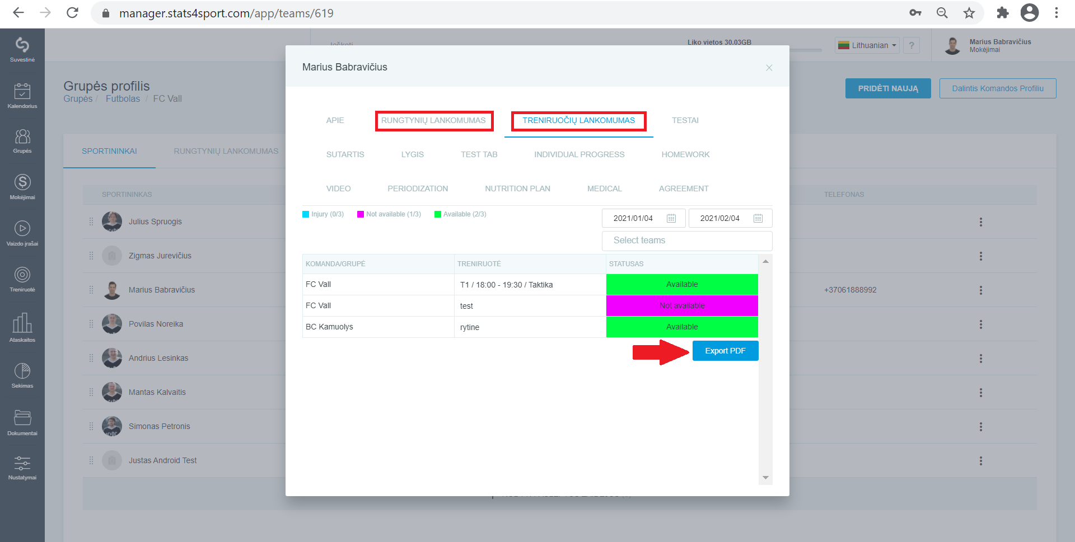Expand the Select teams combo box
This screenshot has width=1075, height=542.
point(687,241)
